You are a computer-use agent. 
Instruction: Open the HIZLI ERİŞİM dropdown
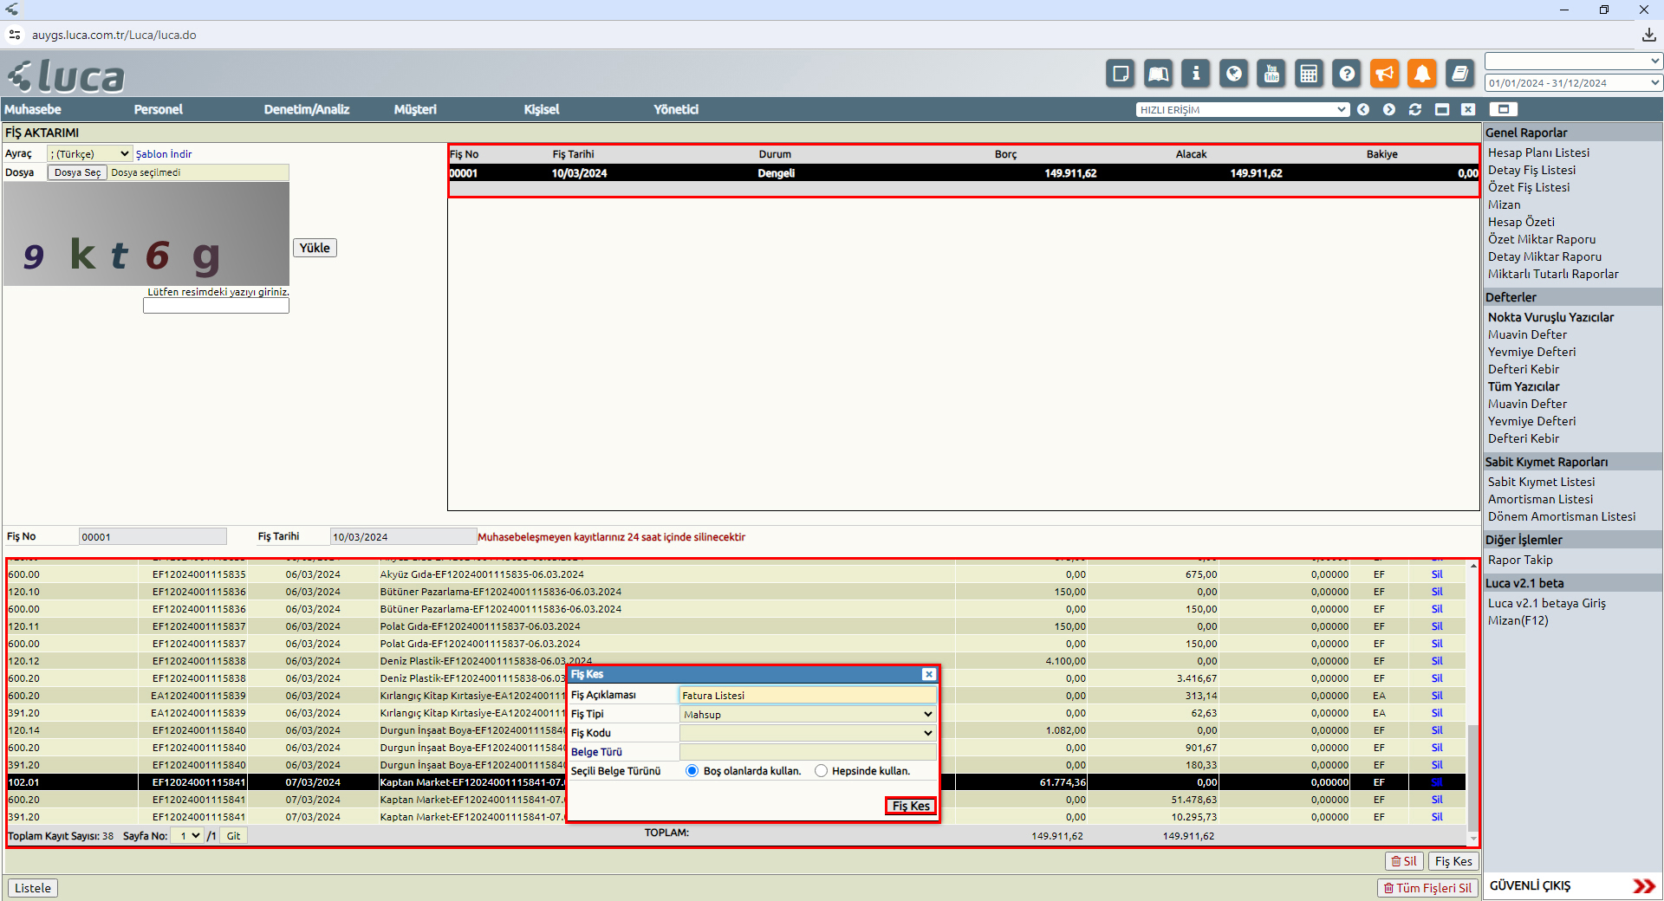pos(1243,109)
